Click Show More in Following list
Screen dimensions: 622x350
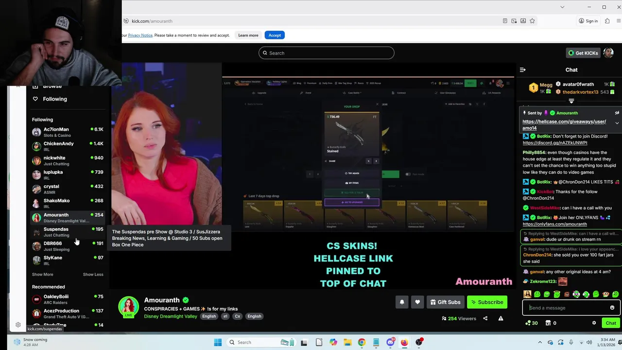click(x=42, y=274)
